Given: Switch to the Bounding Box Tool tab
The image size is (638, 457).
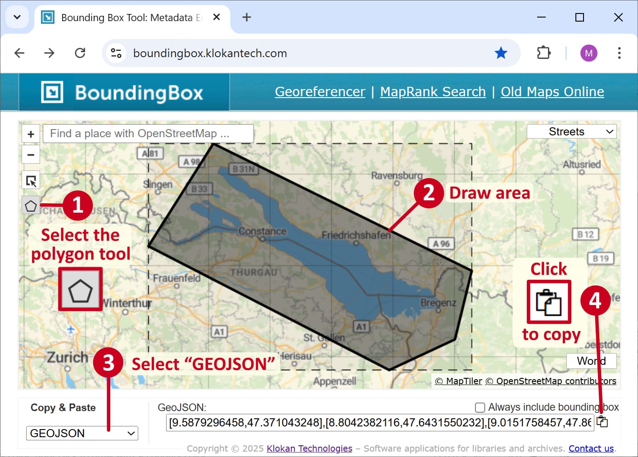Looking at the screenshot, I should pos(132,18).
